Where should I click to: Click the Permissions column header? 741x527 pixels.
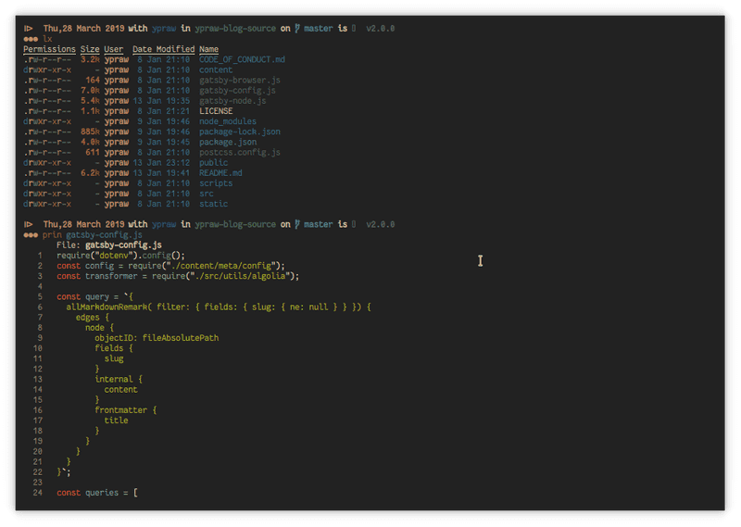[49, 49]
